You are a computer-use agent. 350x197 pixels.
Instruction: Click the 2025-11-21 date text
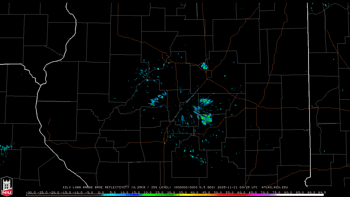(227, 187)
